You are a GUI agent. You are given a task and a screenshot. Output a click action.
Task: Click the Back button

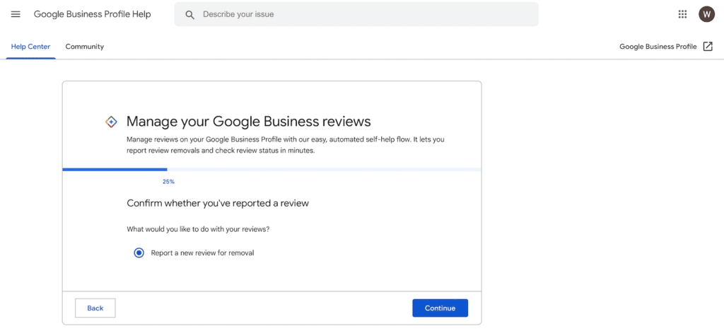click(x=95, y=308)
